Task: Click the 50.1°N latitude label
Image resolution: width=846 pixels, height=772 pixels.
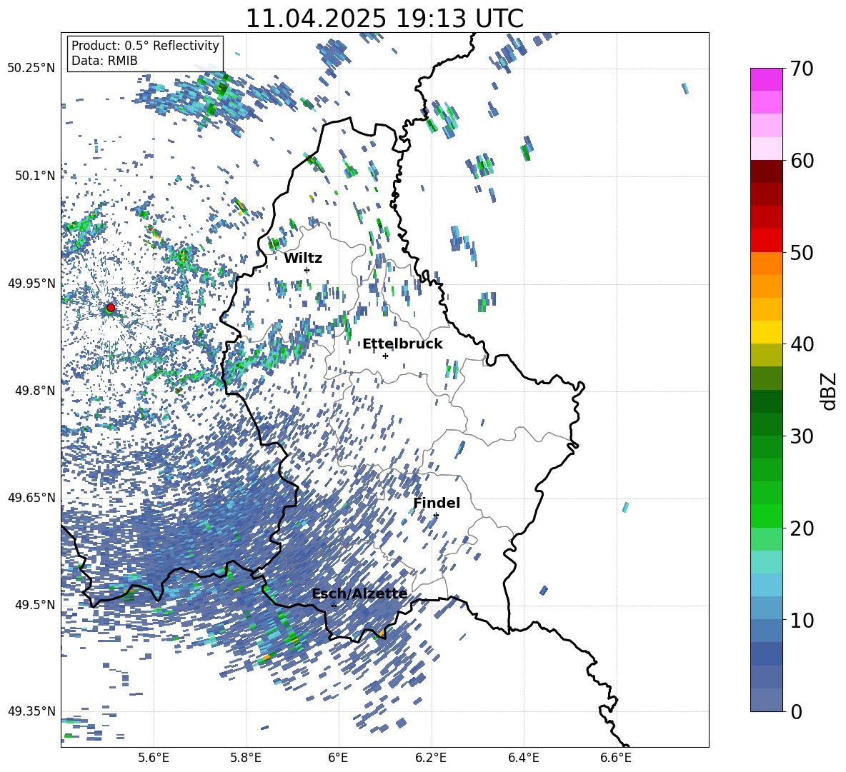Action: point(36,176)
